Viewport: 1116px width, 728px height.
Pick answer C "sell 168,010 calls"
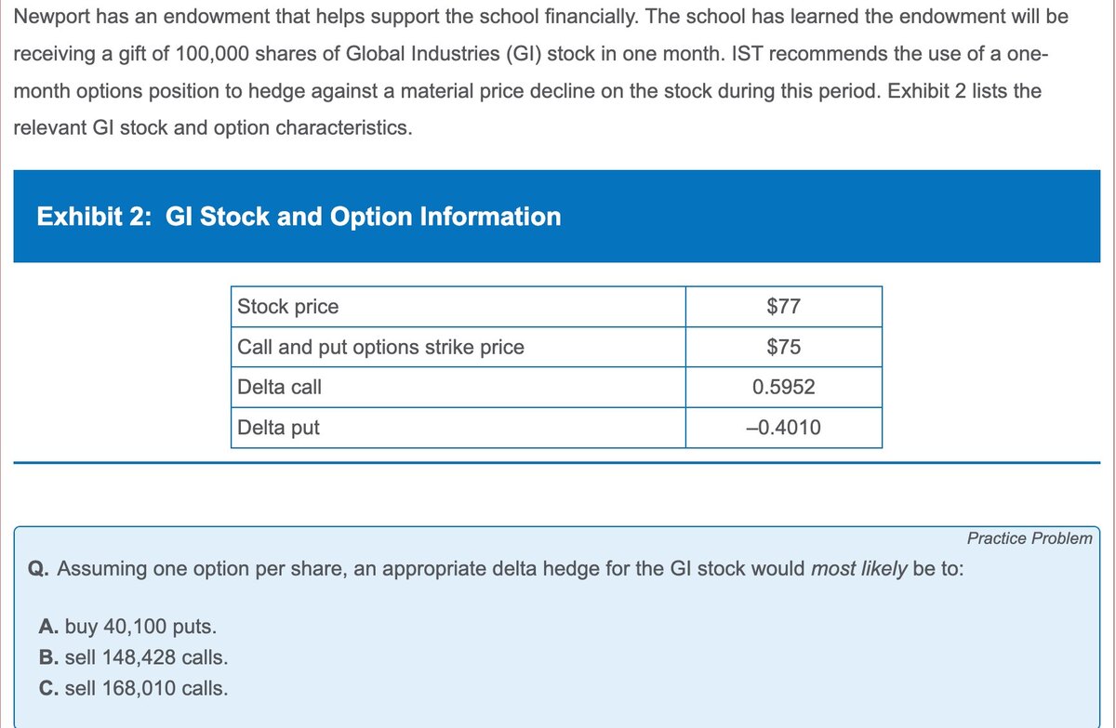[133, 689]
